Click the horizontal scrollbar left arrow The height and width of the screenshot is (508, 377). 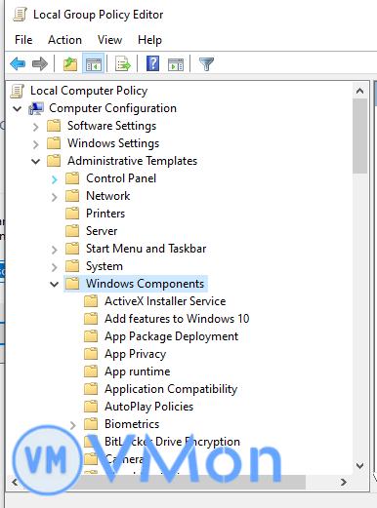tap(15, 482)
